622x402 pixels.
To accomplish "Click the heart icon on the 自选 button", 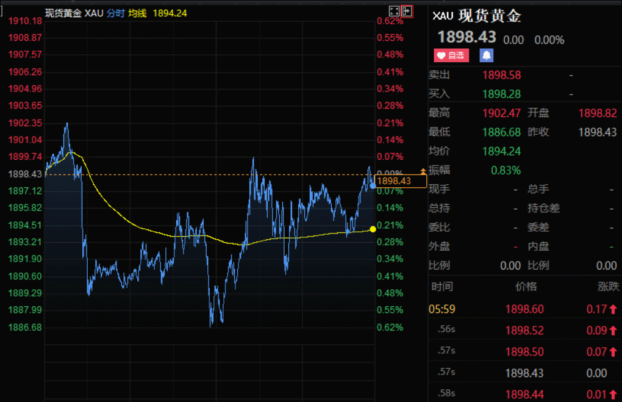I will tap(441, 55).
